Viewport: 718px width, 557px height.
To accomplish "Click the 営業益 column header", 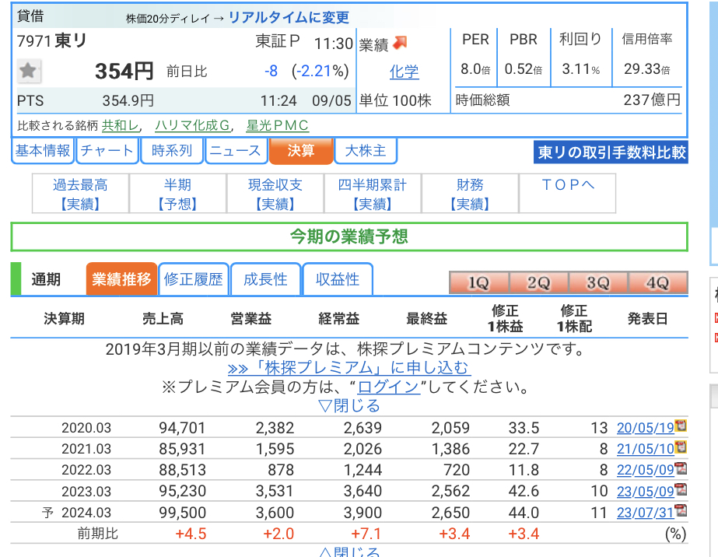I will tap(251, 318).
